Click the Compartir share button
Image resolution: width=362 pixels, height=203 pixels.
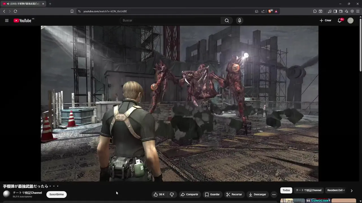tap(189, 194)
